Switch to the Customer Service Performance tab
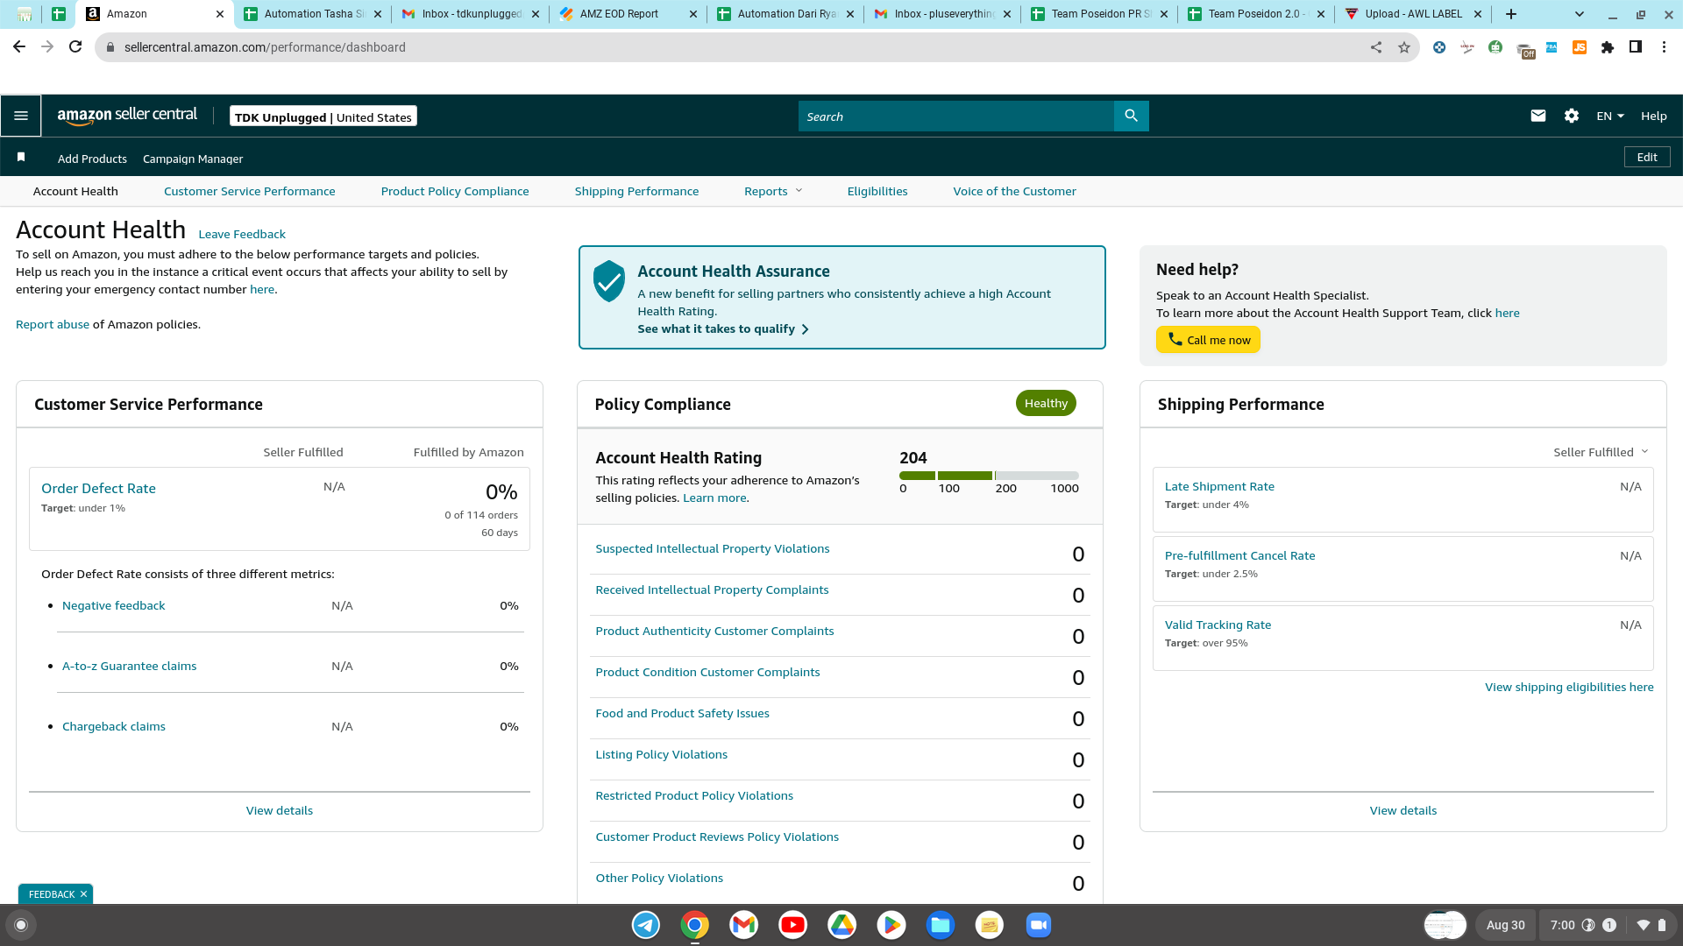This screenshot has height=946, width=1683. 249,191
